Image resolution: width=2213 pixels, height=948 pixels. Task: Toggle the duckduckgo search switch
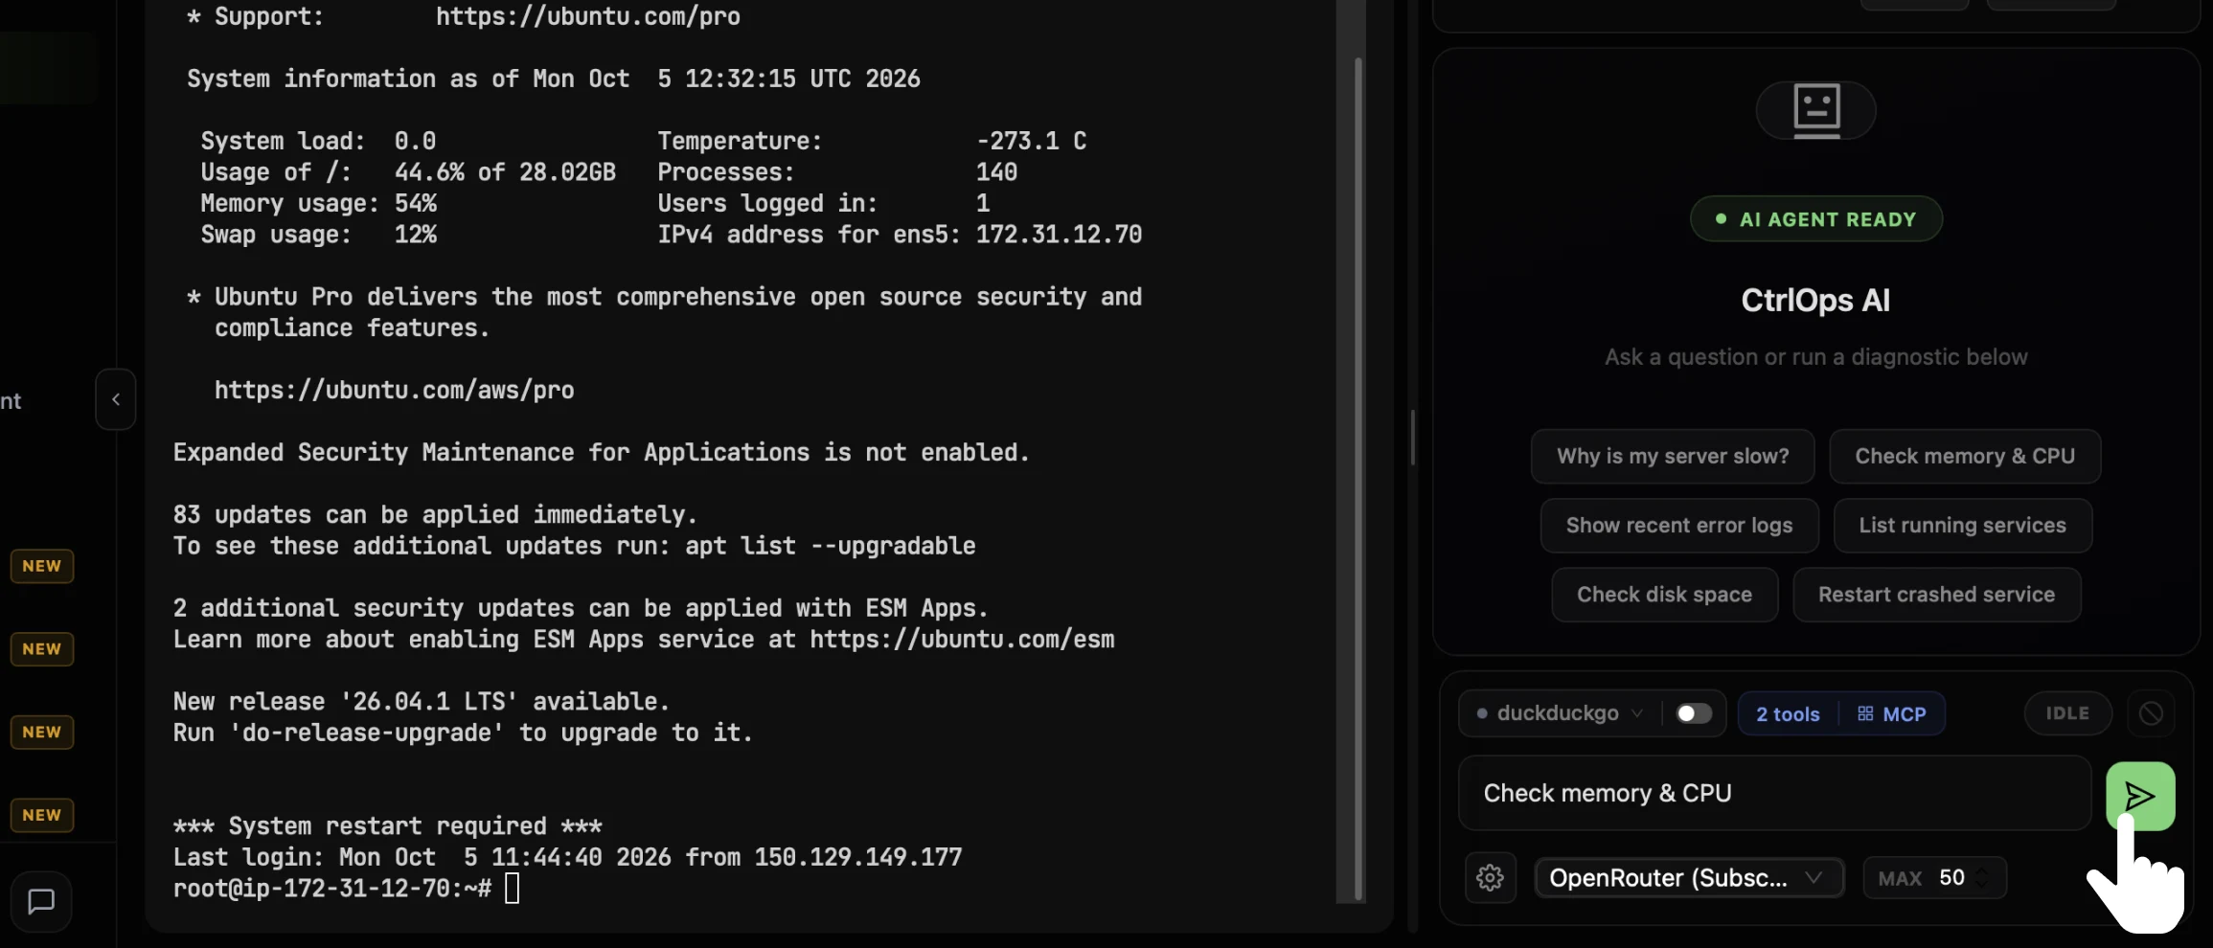(x=1693, y=713)
